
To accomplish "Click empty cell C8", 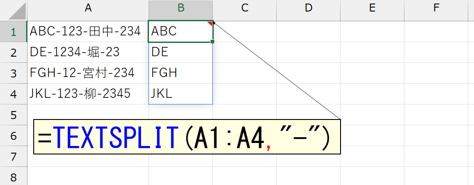I will (245, 176).
